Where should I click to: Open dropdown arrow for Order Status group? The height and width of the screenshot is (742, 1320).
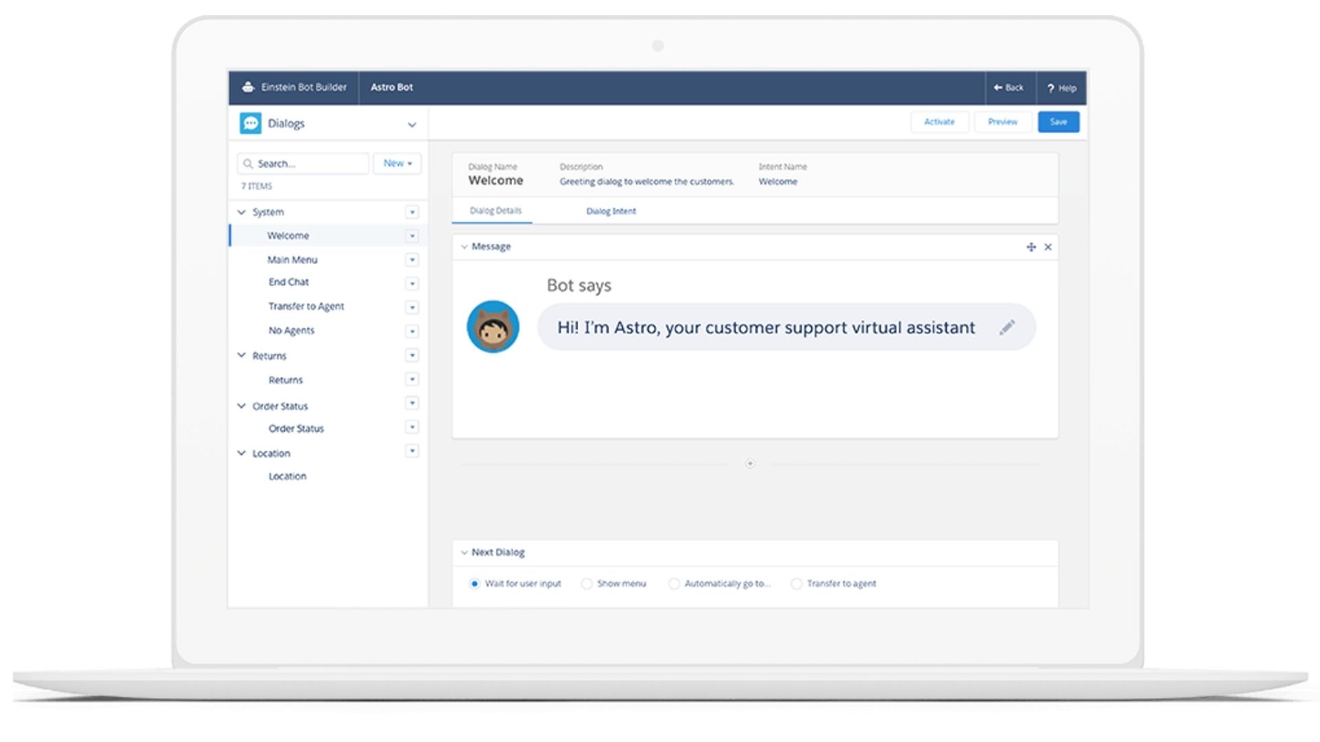pyautogui.click(x=412, y=403)
